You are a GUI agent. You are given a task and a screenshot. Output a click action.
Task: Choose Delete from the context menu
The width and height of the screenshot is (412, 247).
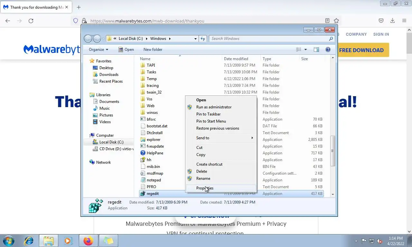221,171
